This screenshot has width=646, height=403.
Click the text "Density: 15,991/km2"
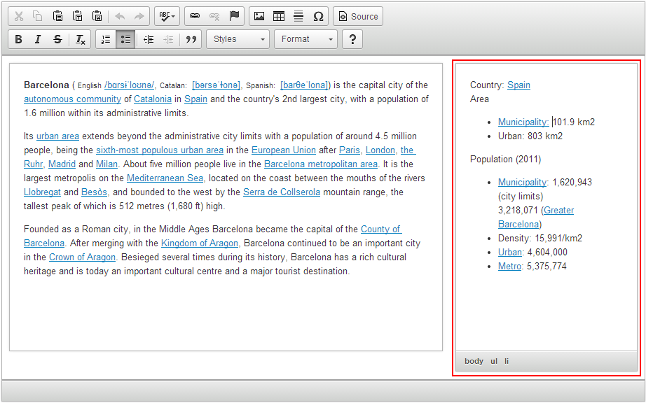540,238
